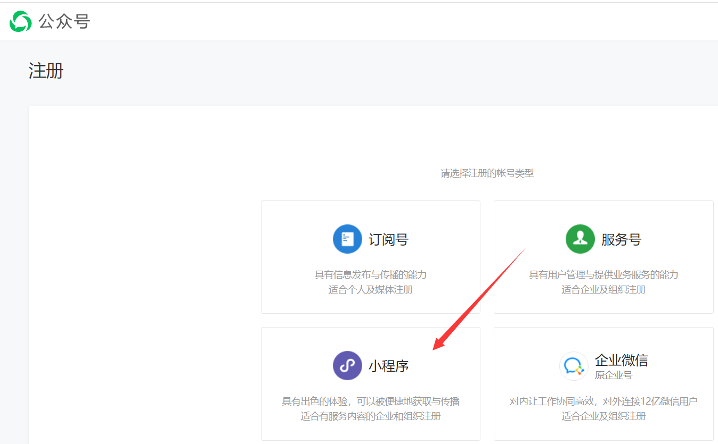Click the blue 订阅号 document icon
This screenshot has height=444, width=718.
point(347,239)
